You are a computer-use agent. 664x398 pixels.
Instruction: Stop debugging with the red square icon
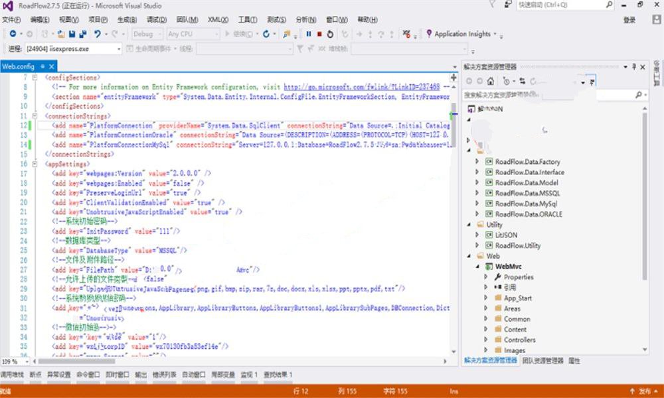320,34
